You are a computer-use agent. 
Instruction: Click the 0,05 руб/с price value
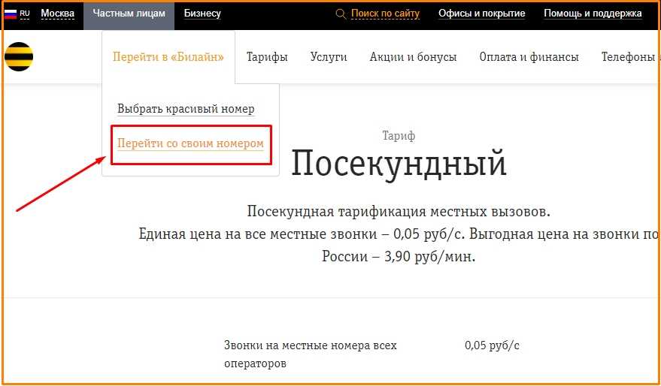point(492,345)
